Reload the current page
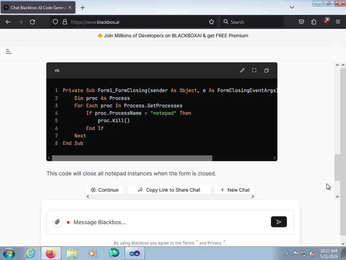 coord(32,22)
